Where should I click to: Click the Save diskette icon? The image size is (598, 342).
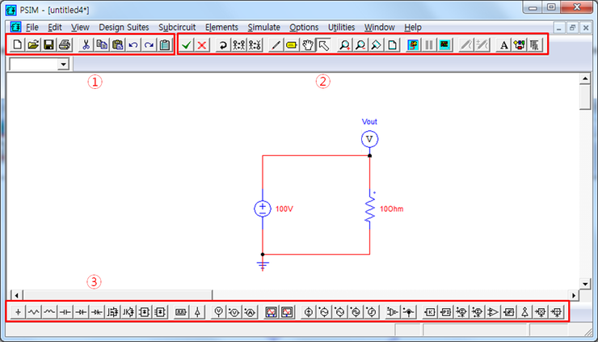click(48, 44)
